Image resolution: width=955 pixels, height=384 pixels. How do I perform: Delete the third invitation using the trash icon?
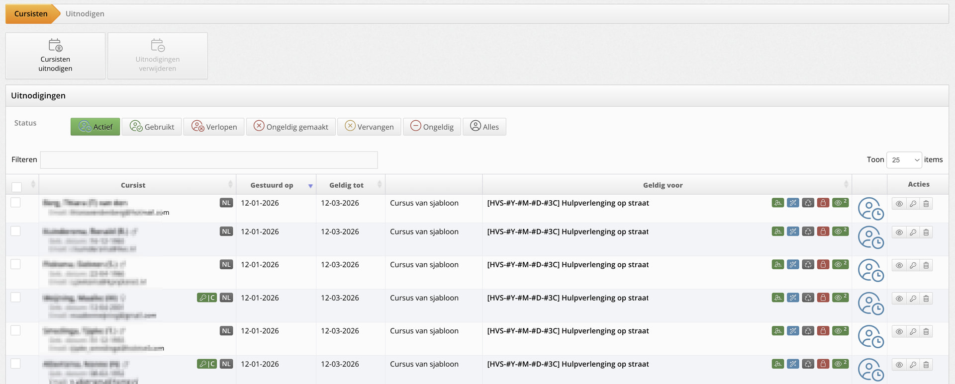926,265
